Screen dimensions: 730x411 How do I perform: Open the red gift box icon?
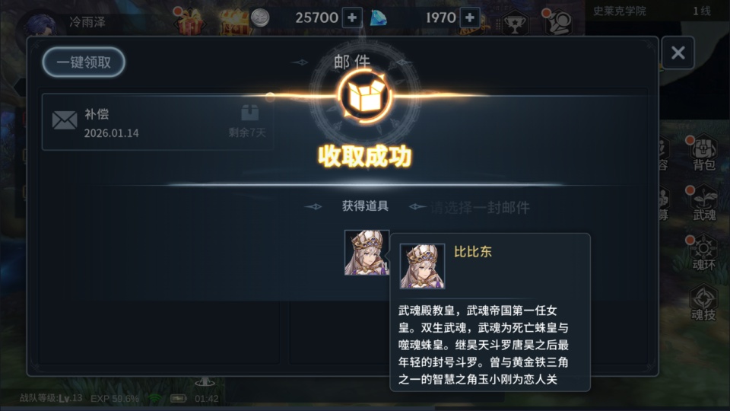click(x=189, y=21)
